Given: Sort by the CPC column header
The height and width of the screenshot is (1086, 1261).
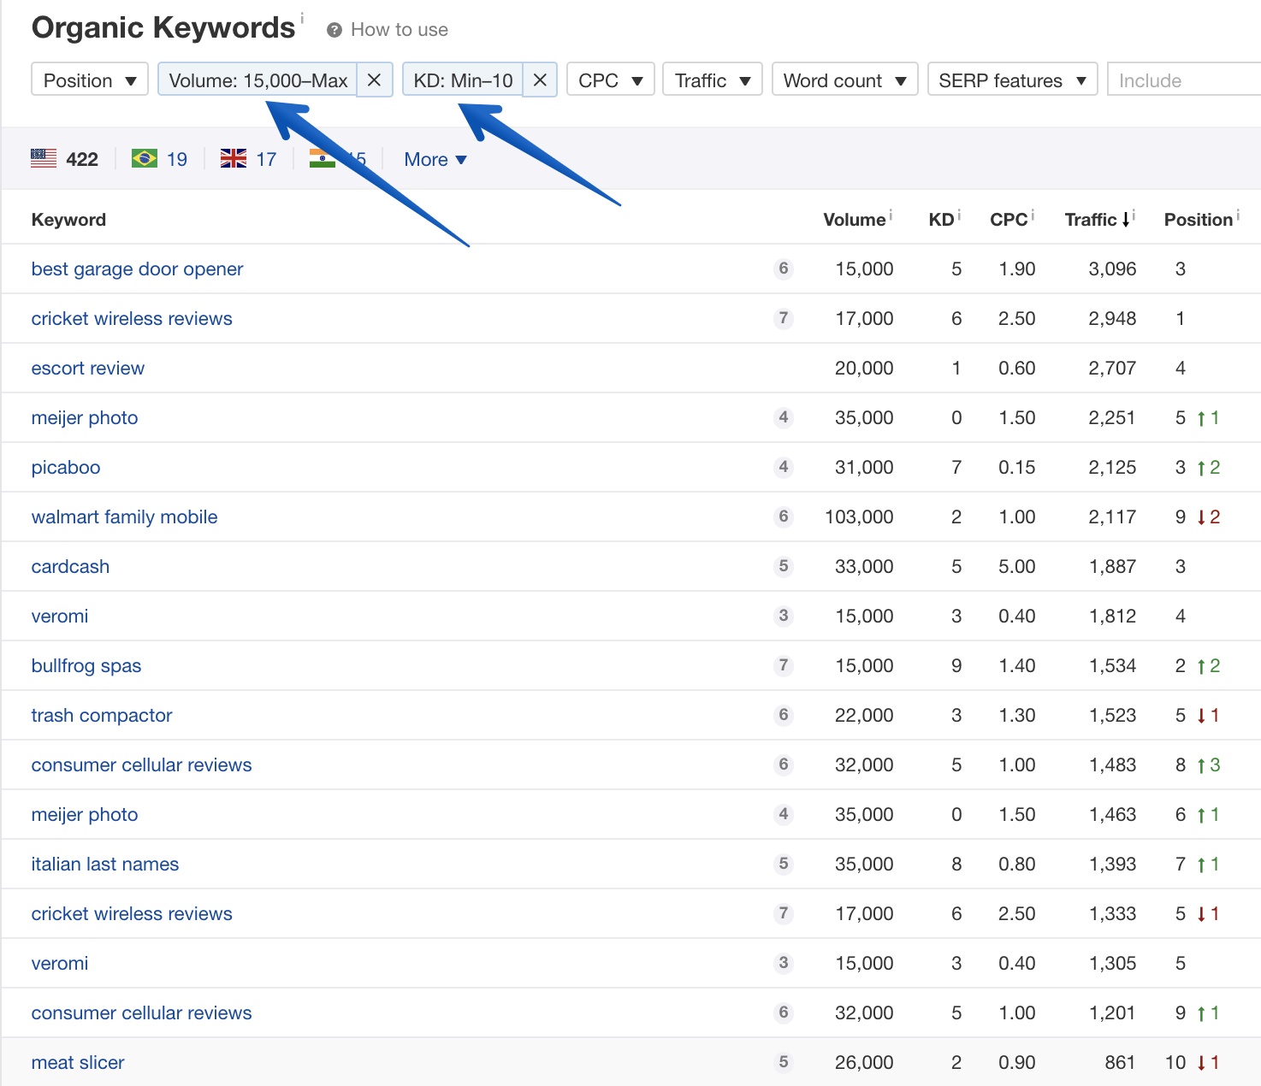Looking at the screenshot, I should pos(1009,220).
